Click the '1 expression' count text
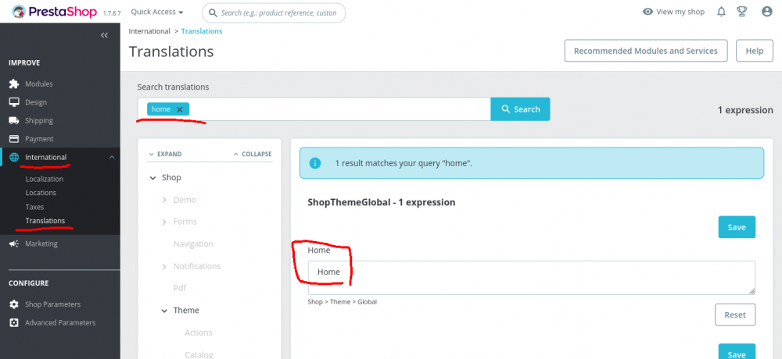782x359 pixels. (x=745, y=110)
